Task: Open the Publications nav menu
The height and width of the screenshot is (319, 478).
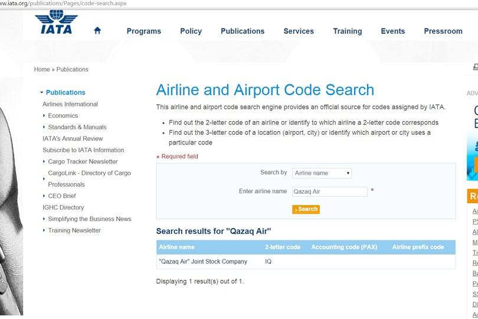Action: [243, 31]
